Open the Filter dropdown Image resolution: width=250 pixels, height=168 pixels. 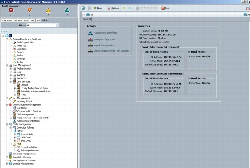[x=57, y=25]
